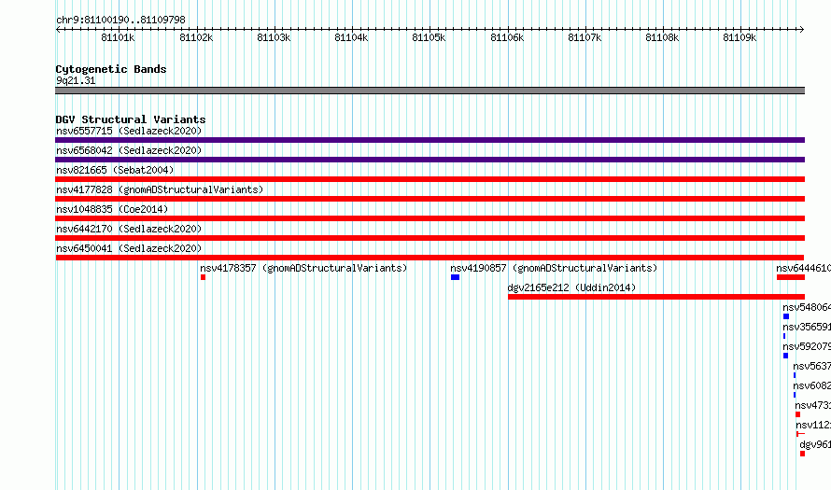The image size is (831, 490).
Task: Click the chr9:81100190..81109798 region label
Action: tap(120, 20)
